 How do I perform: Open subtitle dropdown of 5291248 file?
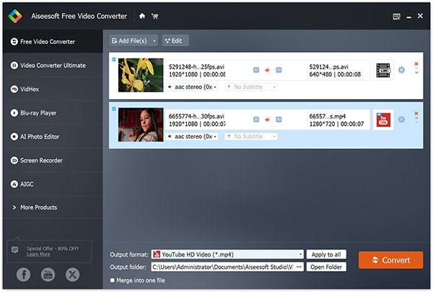(250, 87)
